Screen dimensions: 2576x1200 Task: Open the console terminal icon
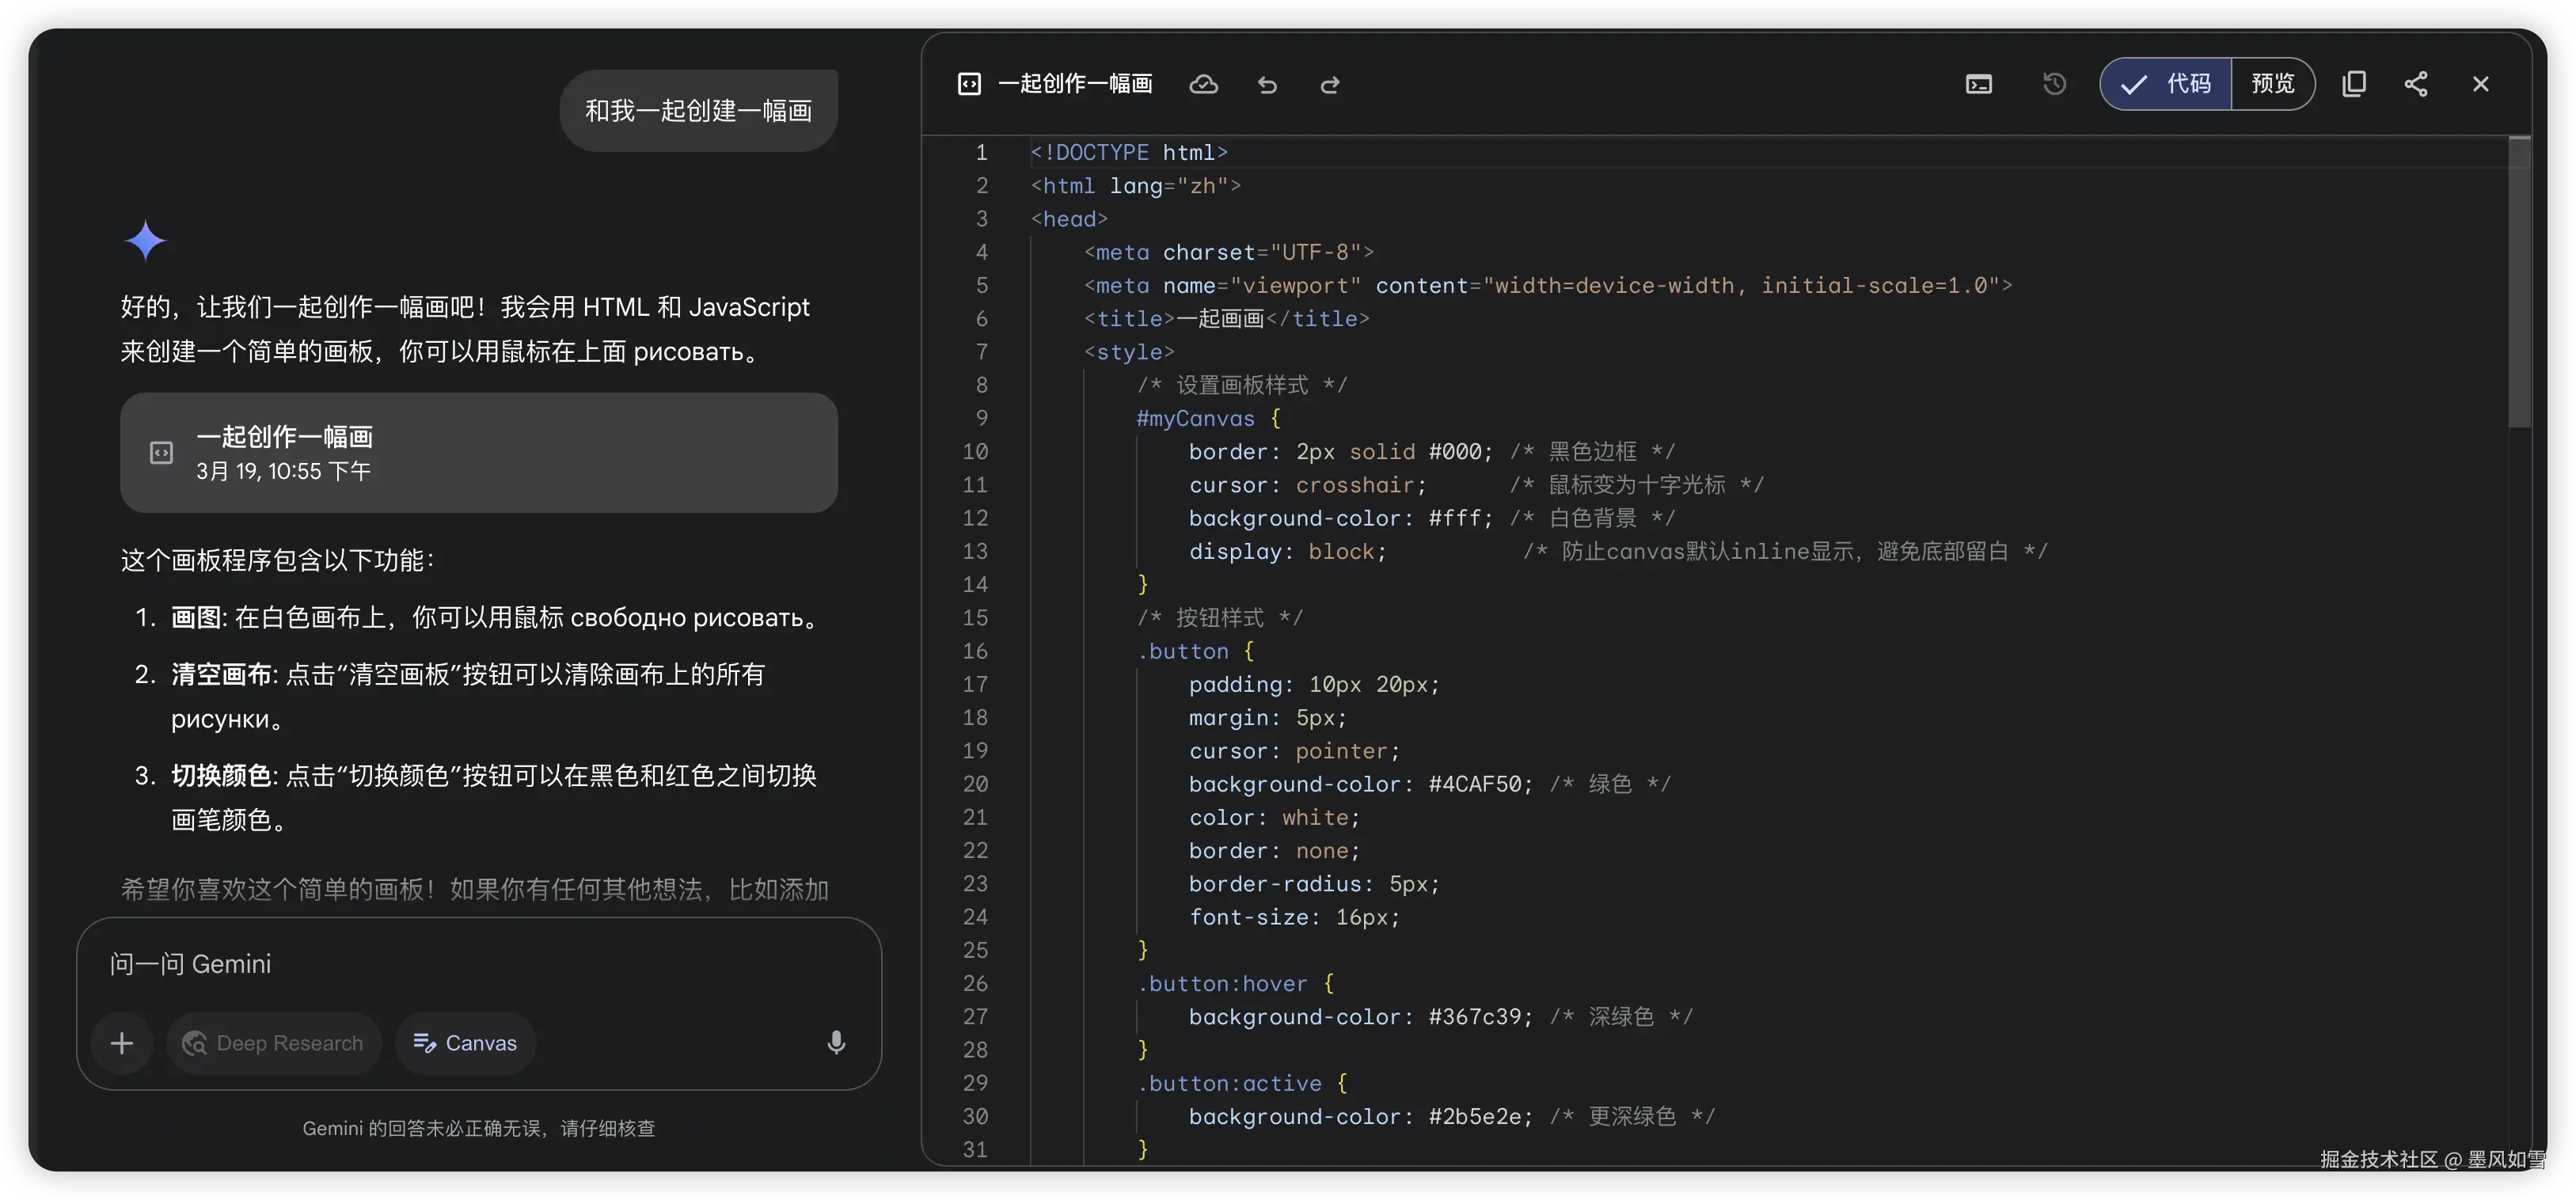[x=1978, y=85]
